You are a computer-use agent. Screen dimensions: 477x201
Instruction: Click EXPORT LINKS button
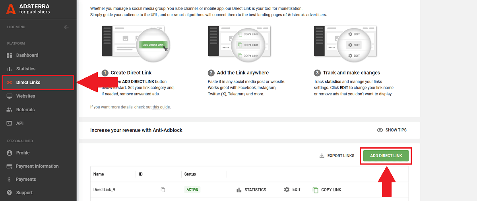[337, 156]
